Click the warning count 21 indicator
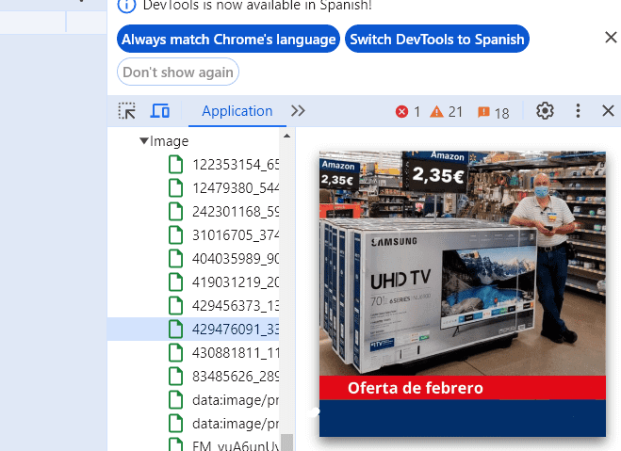 (x=447, y=112)
